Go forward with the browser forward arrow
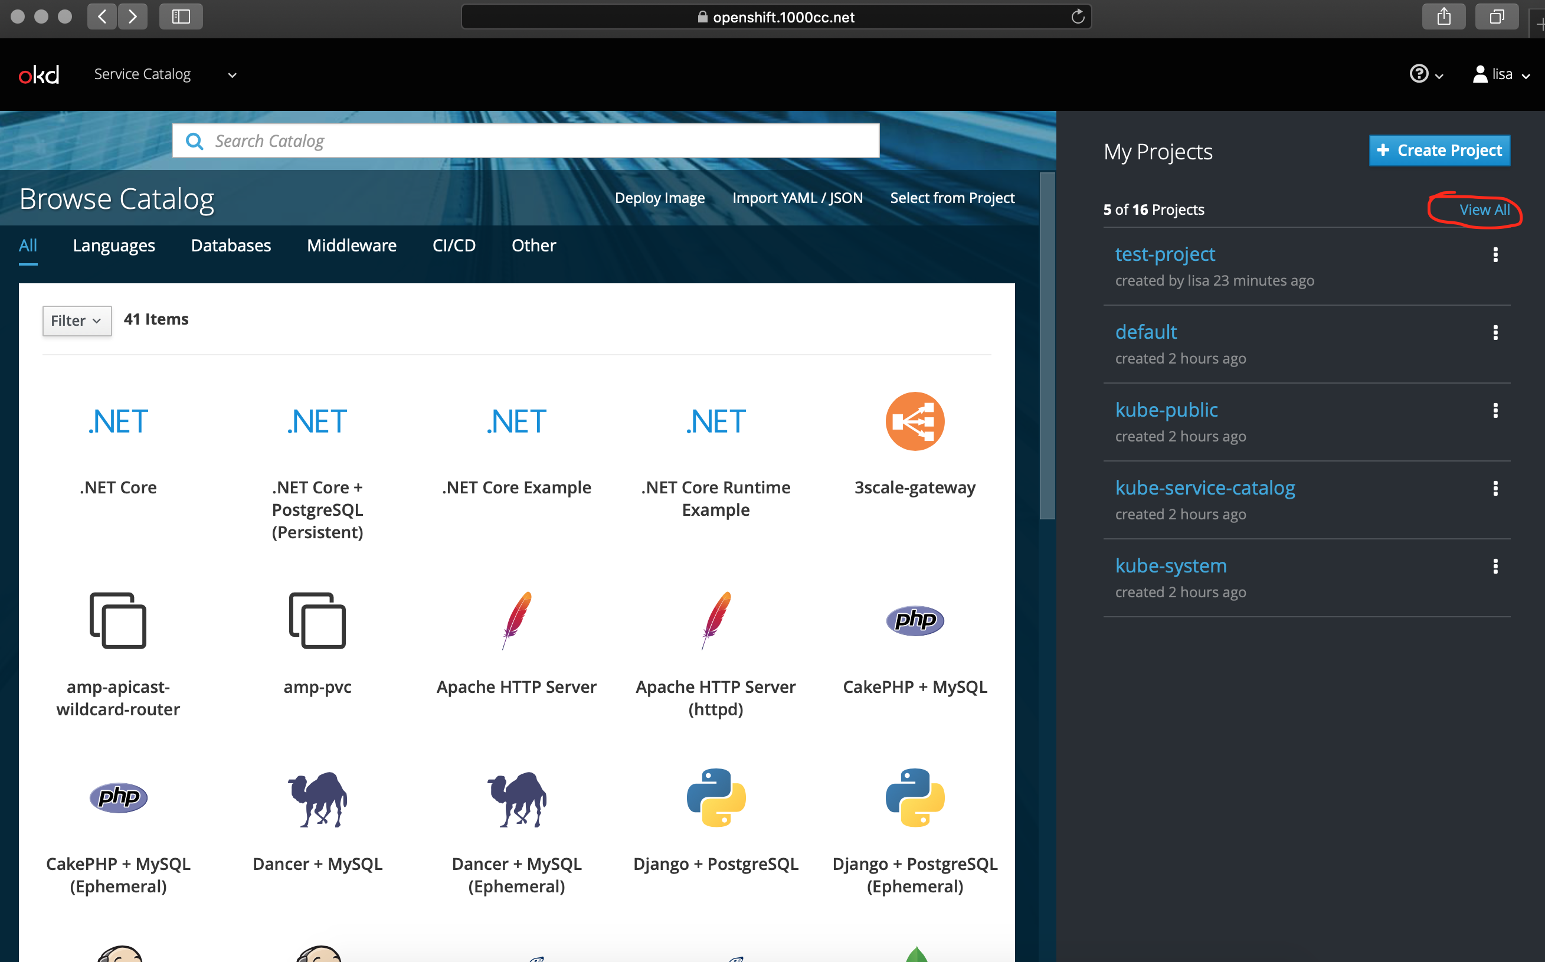This screenshot has height=962, width=1545. [x=132, y=17]
